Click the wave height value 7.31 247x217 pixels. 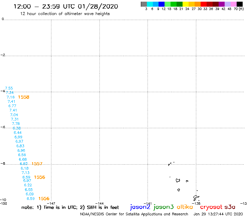coord(15,119)
